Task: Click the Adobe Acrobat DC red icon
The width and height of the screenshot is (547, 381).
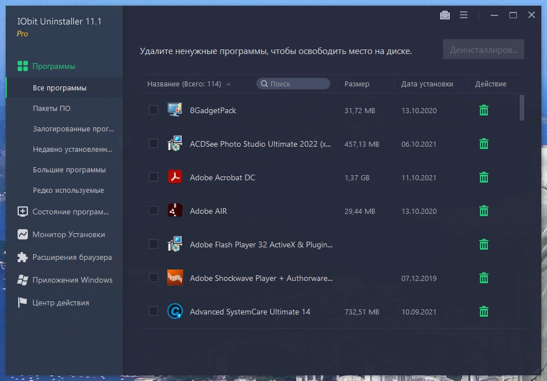Action: pyautogui.click(x=175, y=177)
